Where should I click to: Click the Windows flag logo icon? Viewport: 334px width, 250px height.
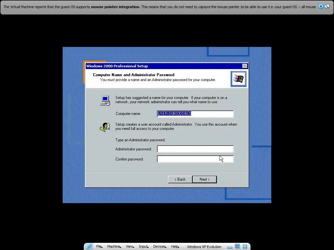[x=238, y=79]
